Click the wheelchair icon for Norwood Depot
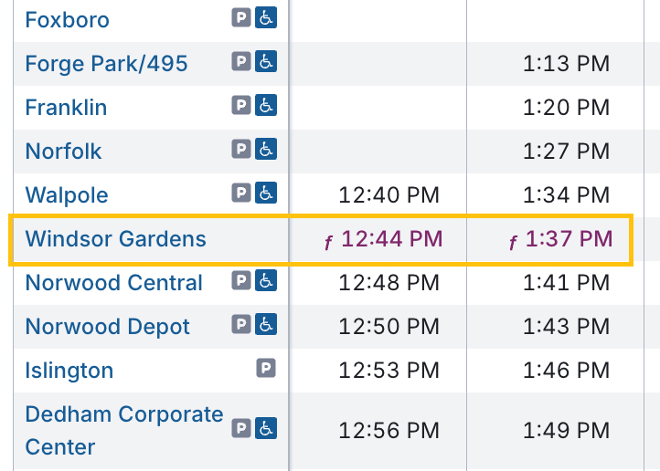The width and height of the screenshot is (660, 471). tap(266, 325)
